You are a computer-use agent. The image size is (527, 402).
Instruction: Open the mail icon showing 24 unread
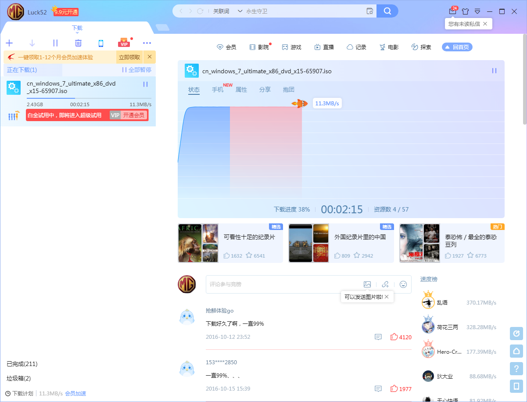click(x=452, y=11)
